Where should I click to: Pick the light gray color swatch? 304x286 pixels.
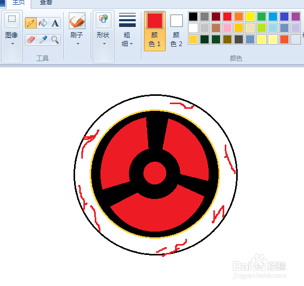pos(205,28)
